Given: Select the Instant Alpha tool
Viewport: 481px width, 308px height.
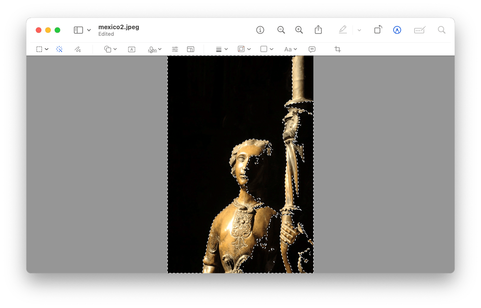Looking at the screenshot, I should pyautogui.click(x=59, y=49).
